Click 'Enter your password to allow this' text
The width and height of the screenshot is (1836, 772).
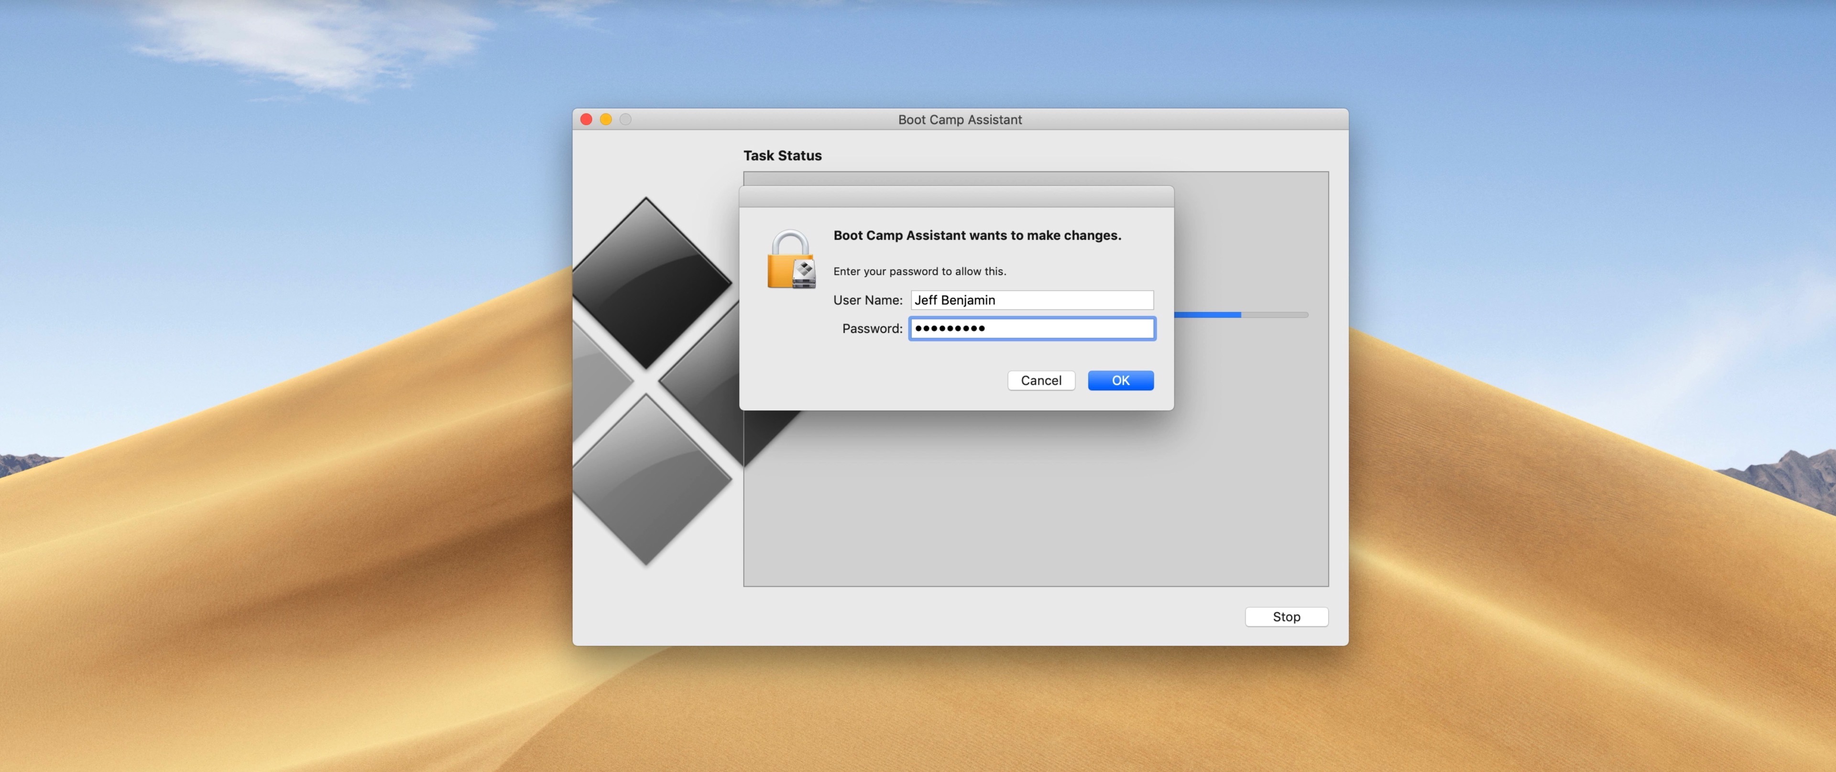coord(919,271)
